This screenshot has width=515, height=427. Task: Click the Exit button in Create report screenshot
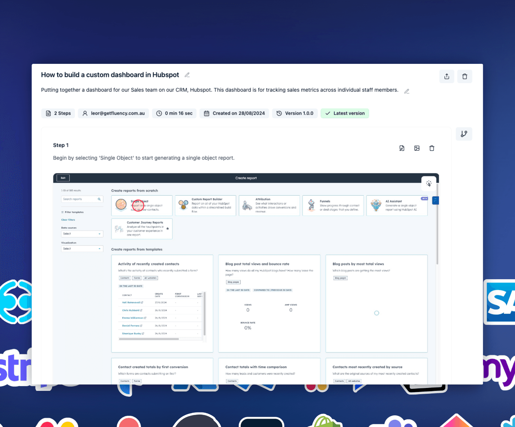click(63, 178)
